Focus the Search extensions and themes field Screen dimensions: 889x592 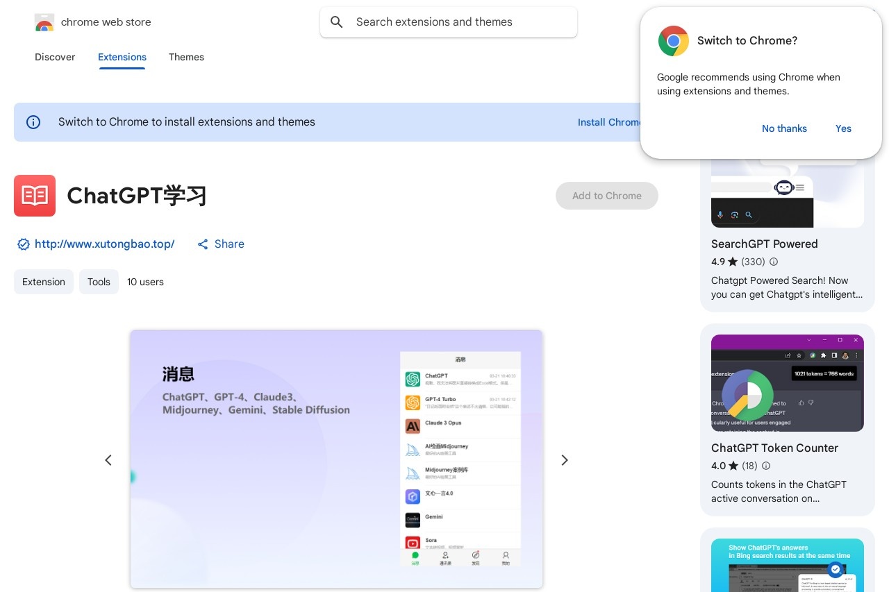[449, 22]
